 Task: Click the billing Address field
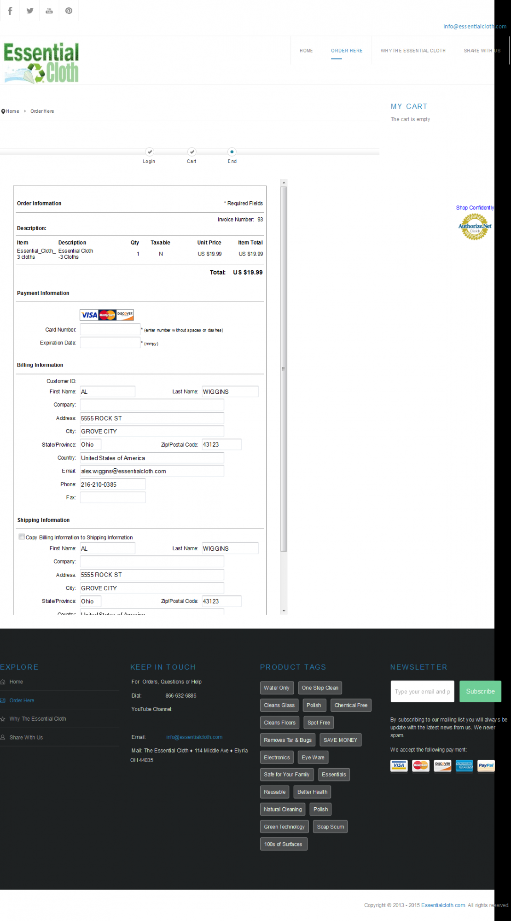click(x=152, y=418)
